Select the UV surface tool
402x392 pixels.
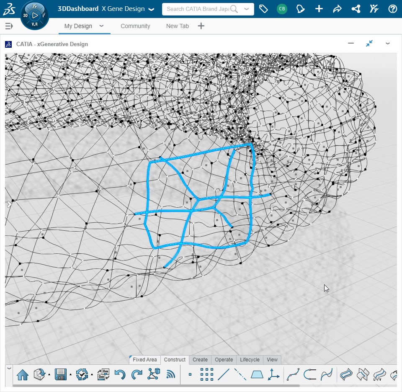coord(380,374)
